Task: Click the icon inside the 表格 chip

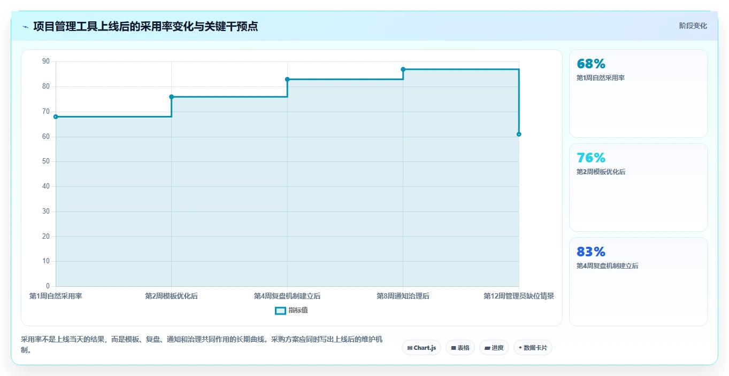Action: coord(454,348)
